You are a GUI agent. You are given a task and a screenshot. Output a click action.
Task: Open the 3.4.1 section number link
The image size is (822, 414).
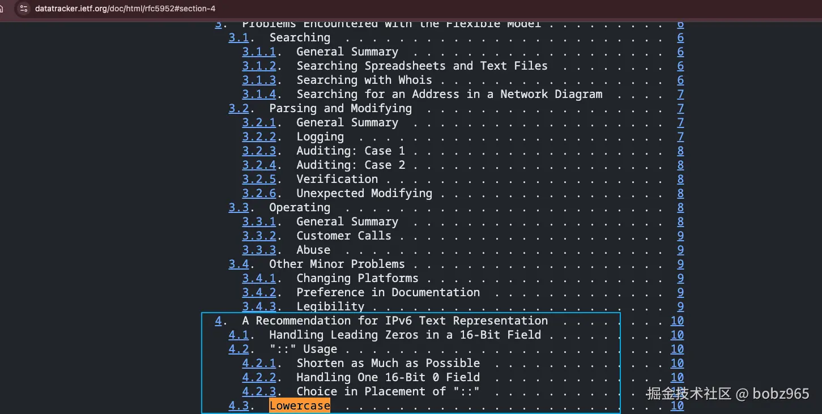point(259,279)
